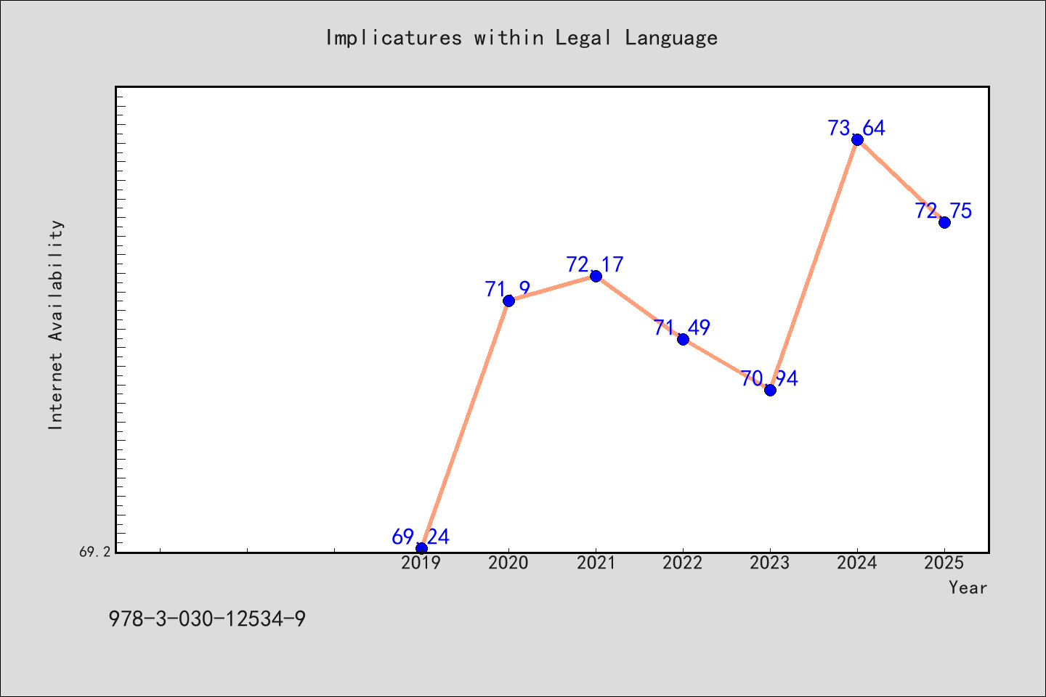Click the x-axis tick label 2022
The image size is (1046, 697).
683,563
